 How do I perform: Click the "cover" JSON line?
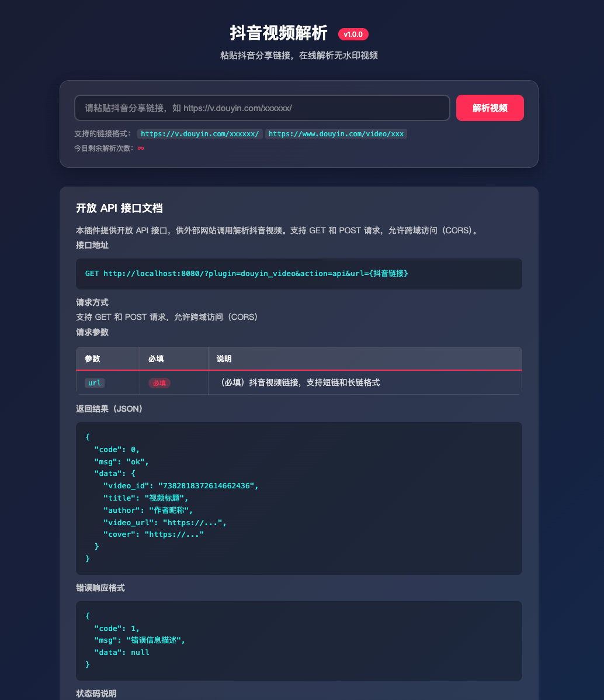(x=154, y=535)
